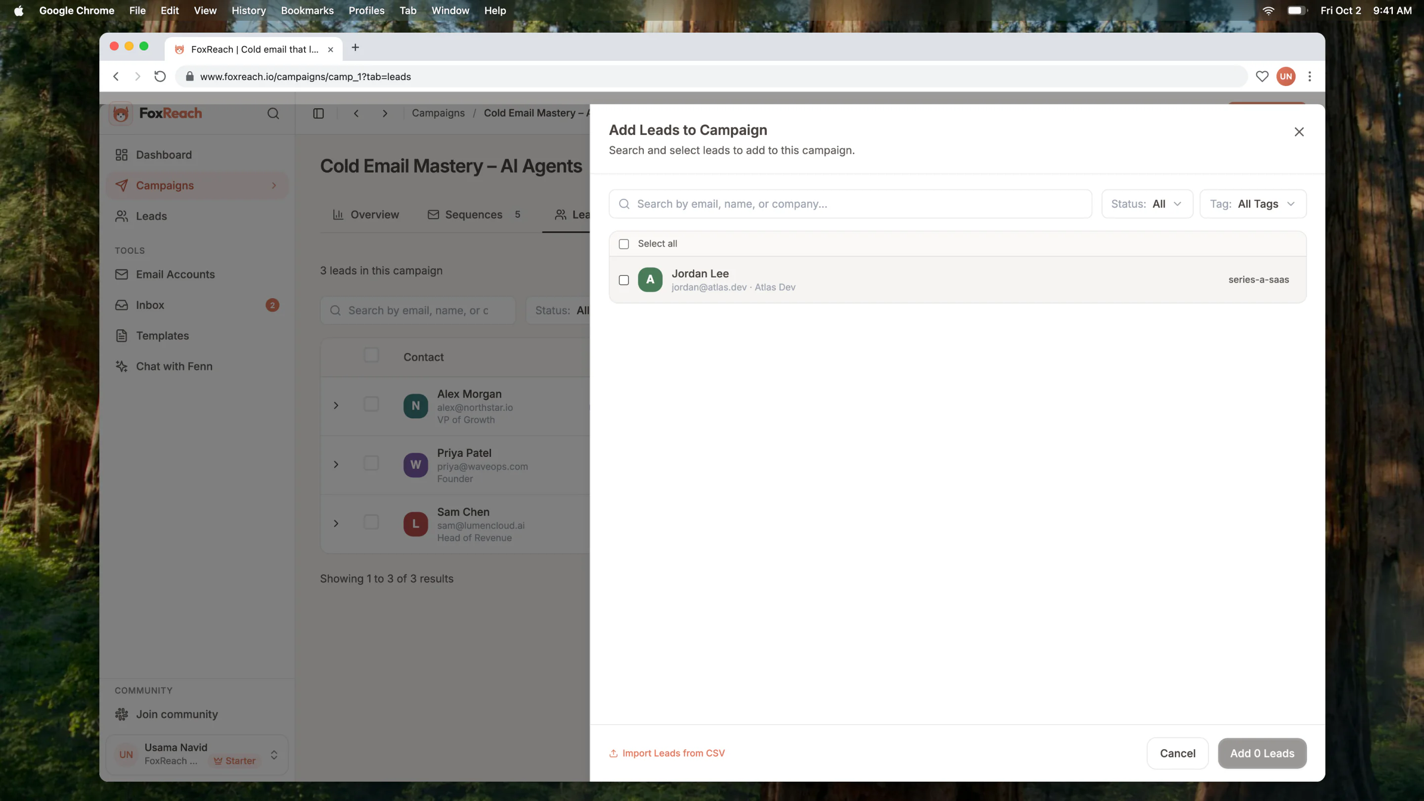Open Inbox with 2 unread badge
This screenshot has height=801, width=1424.
click(197, 305)
